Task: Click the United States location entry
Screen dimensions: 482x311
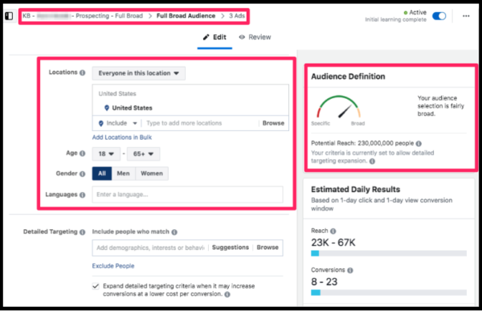Action: point(132,108)
